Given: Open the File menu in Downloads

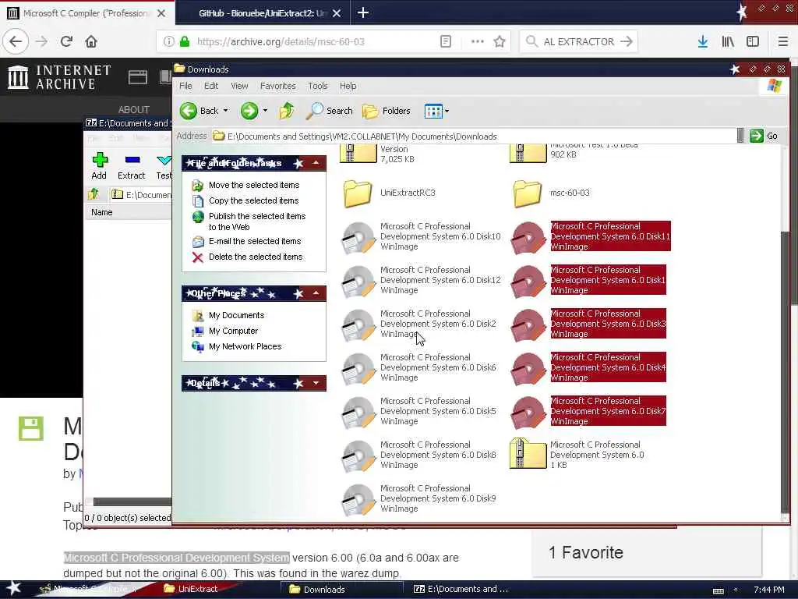Looking at the screenshot, I should point(185,86).
